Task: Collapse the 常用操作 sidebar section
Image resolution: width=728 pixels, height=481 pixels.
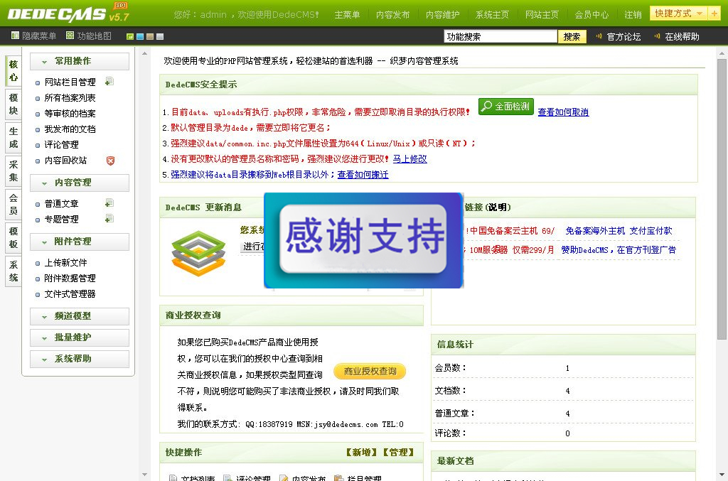Action: (x=80, y=61)
